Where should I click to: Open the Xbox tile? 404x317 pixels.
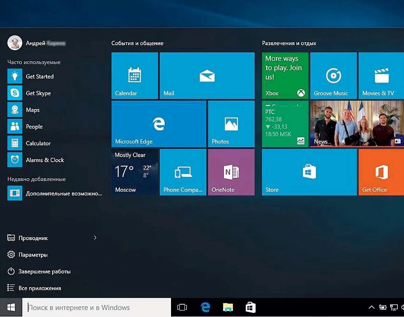(x=285, y=75)
